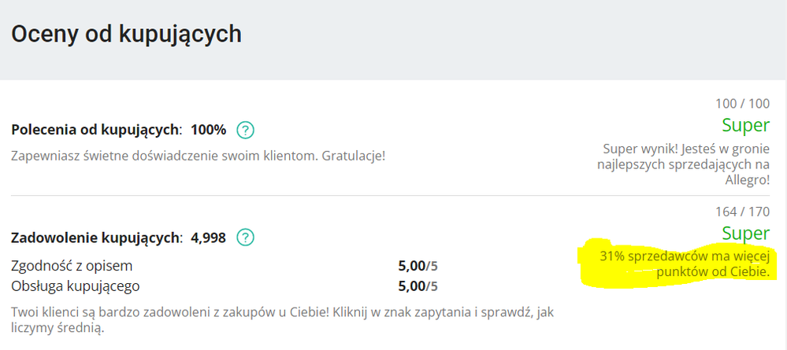Click the "Obsługa kupującego" row label

click(x=76, y=286)
